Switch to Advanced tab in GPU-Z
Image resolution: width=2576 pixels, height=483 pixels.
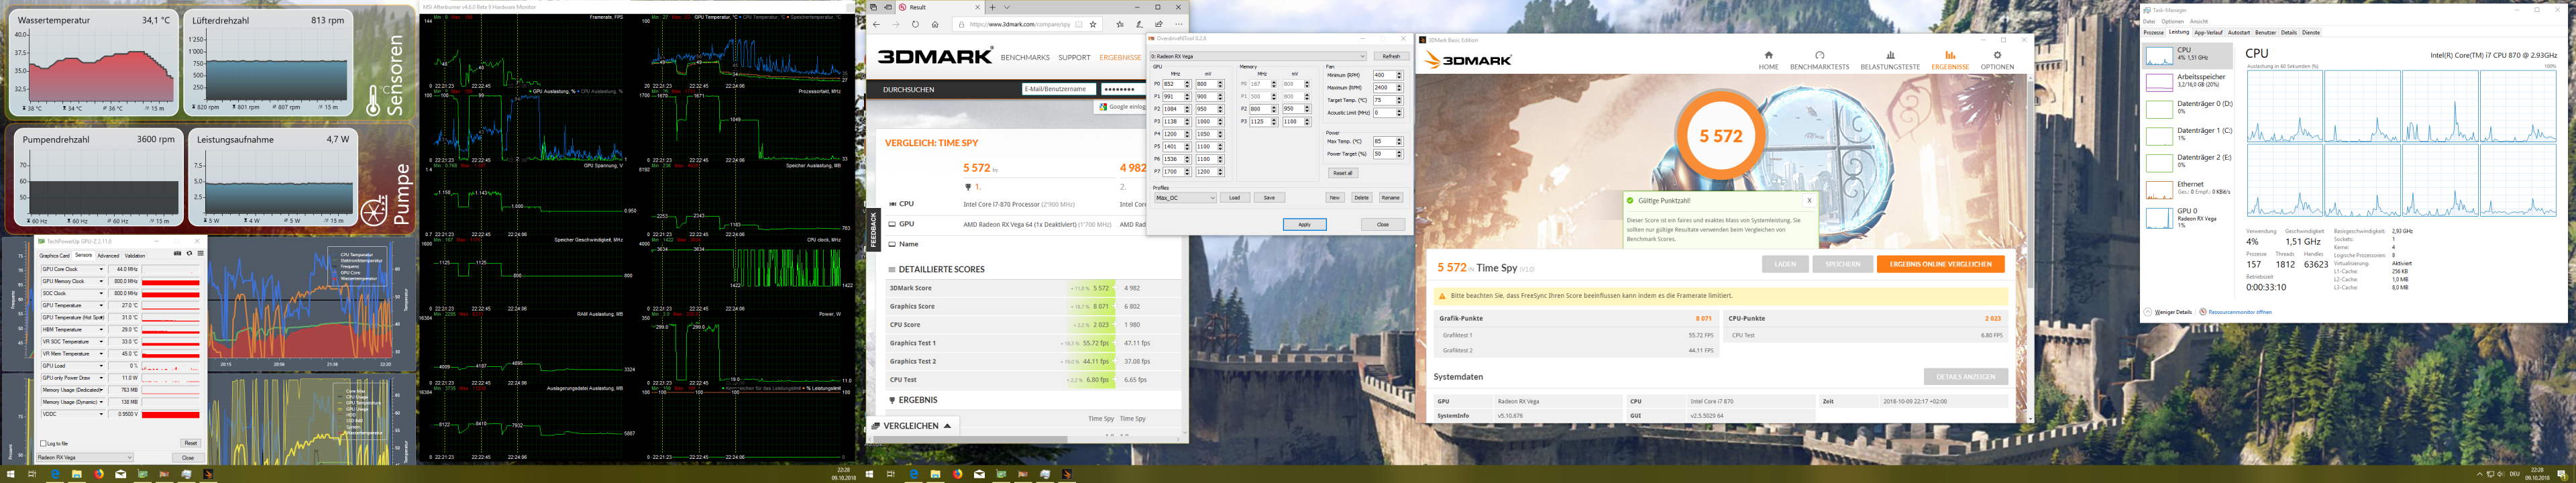pos(108,256)
